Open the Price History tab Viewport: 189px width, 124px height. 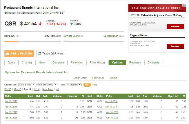pyautogui.click(x=97, y=63)
